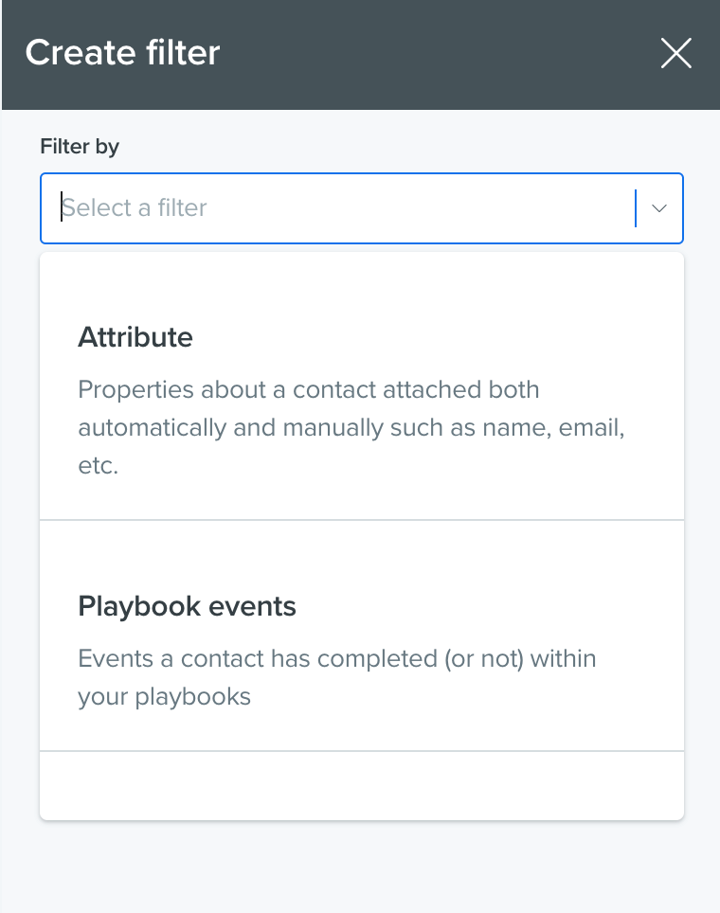Click the Create filter heading
The image size is (720, 913).
pyautogui.click(x=122, y=52)
